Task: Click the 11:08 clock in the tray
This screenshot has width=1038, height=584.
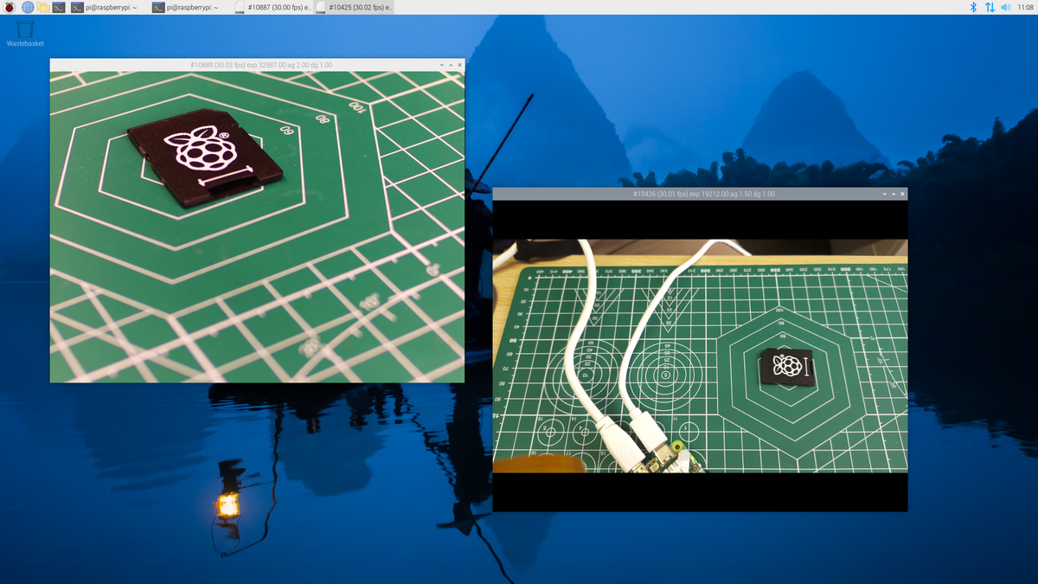Action: [1024, 7]
